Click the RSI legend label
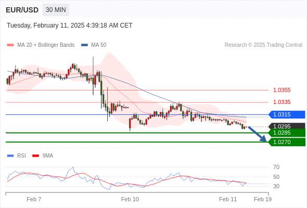The height and width of the screenshot is (208, 307). click(x=21, y=156)
